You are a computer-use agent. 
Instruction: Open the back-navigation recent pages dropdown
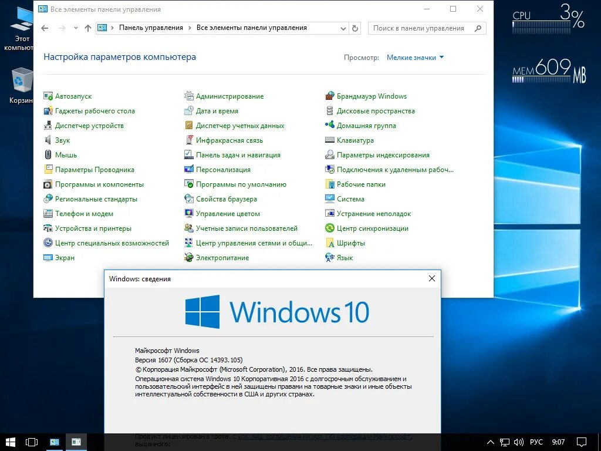click(x=75, y=28)
